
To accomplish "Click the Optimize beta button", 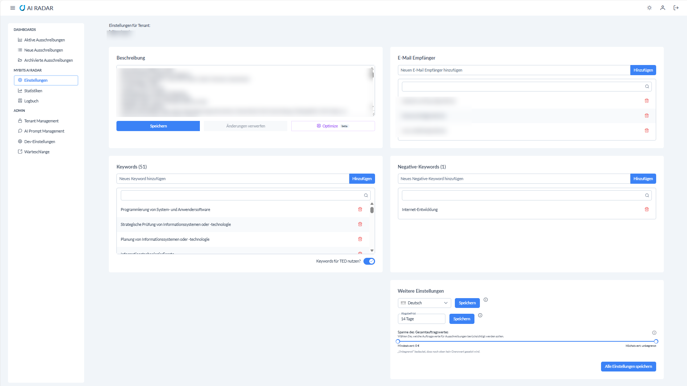I will pos(333,126).
